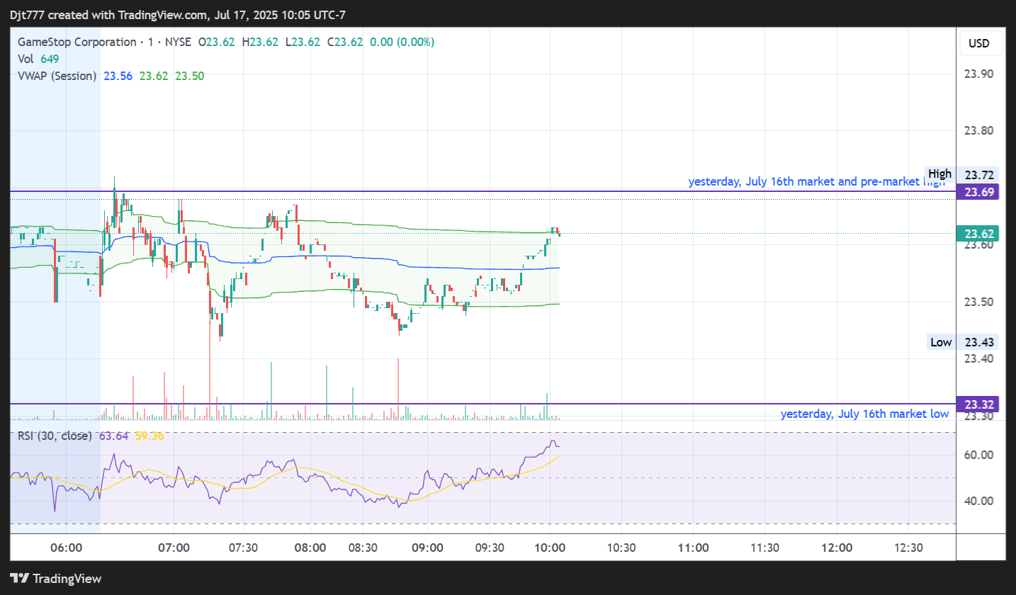Click the 10:30 time axis label
The width and height of the screenshot is (1016, 595).
[x=621, y=548]
